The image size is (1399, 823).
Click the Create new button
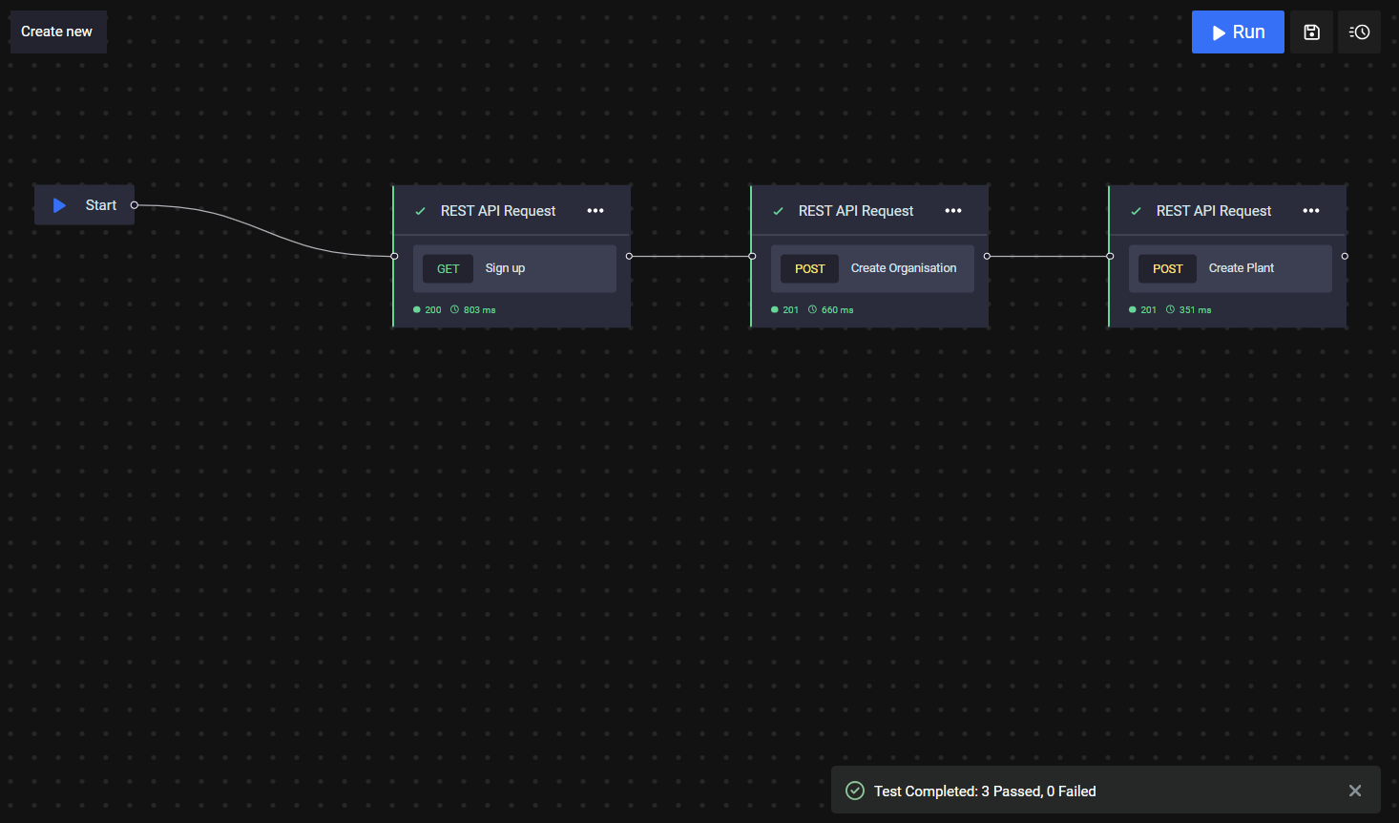point(57,32)
